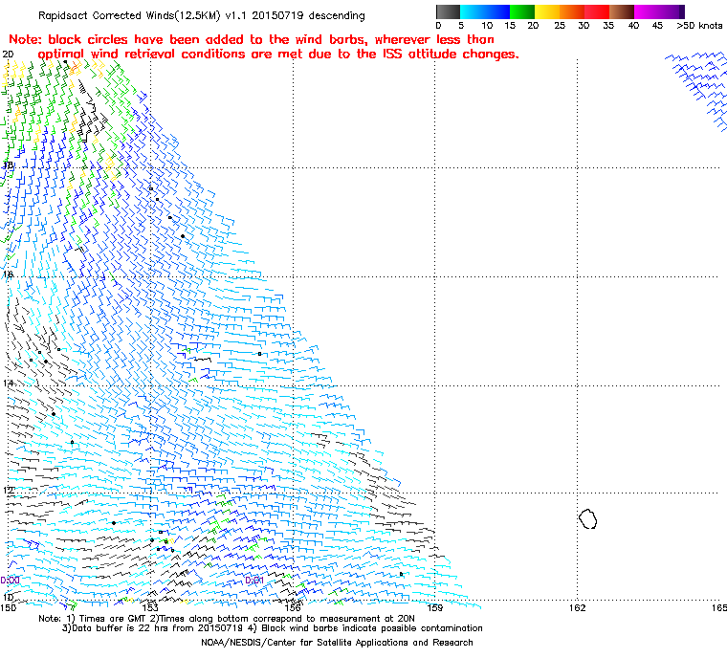Click the legend label '25'
The width and height of the screenshot is (727, 658).
[x=560, y=25]
